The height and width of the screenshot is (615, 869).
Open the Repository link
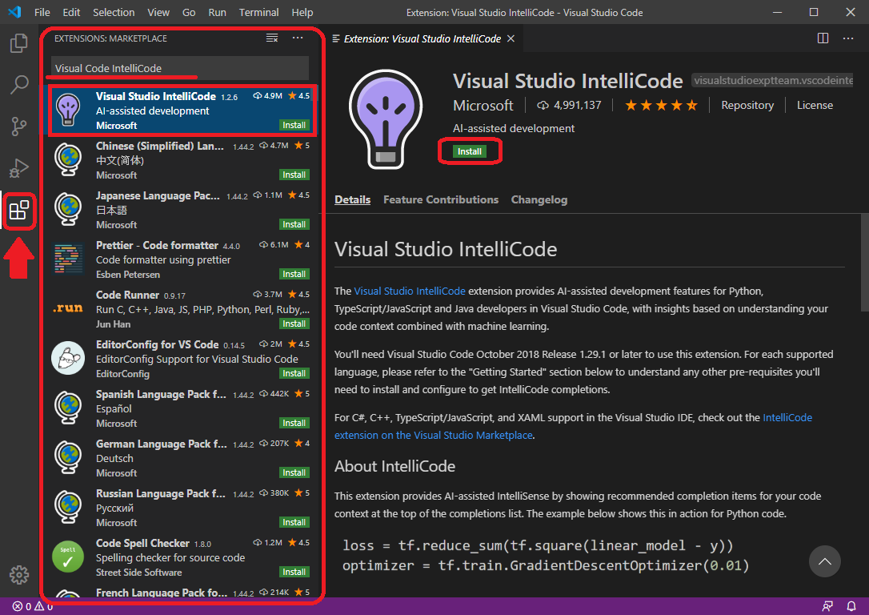[x=747, y=105]
